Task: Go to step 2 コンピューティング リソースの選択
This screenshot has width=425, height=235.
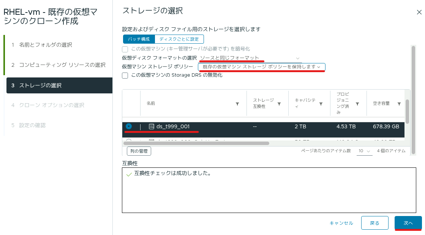Action: (x=59, y=65)
